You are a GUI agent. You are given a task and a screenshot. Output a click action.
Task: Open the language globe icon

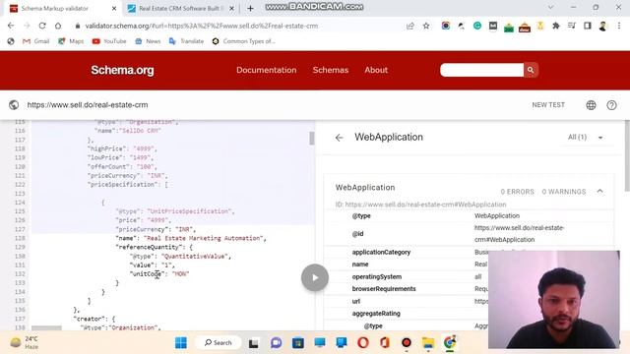tap(591, 105)
